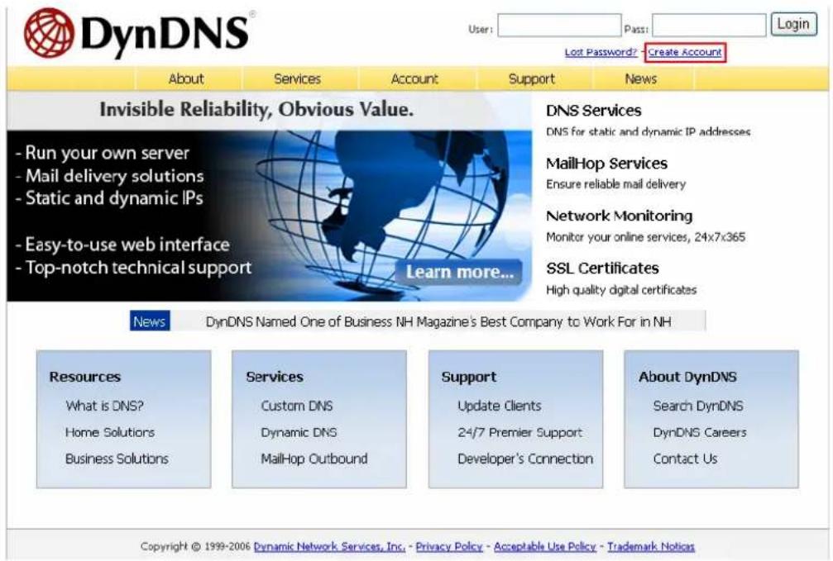Open the About menu
833x561 pixels.
coord(186,79)
